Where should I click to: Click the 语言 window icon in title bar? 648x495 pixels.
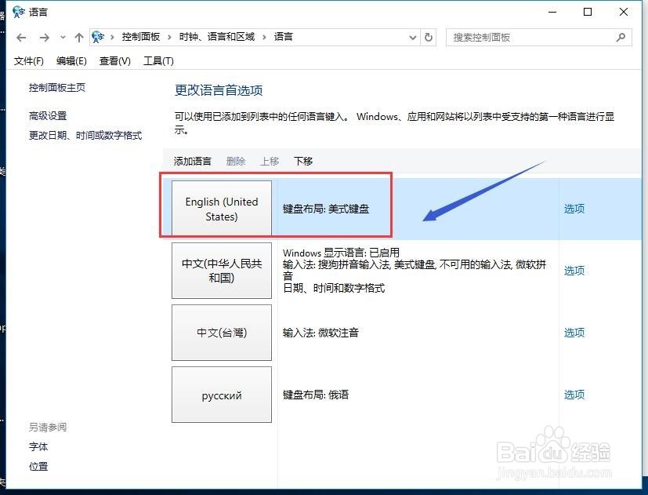[17, 12]
